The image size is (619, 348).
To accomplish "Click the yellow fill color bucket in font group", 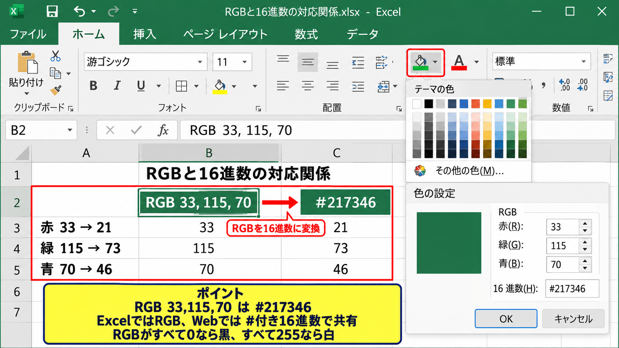I will pyautogui.click(x=220, y=87).
